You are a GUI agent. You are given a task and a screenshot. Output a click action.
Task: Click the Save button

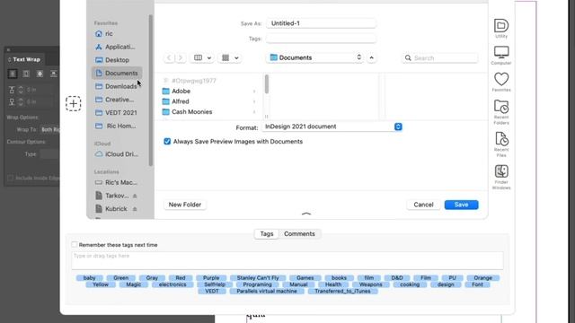(461, 205)
